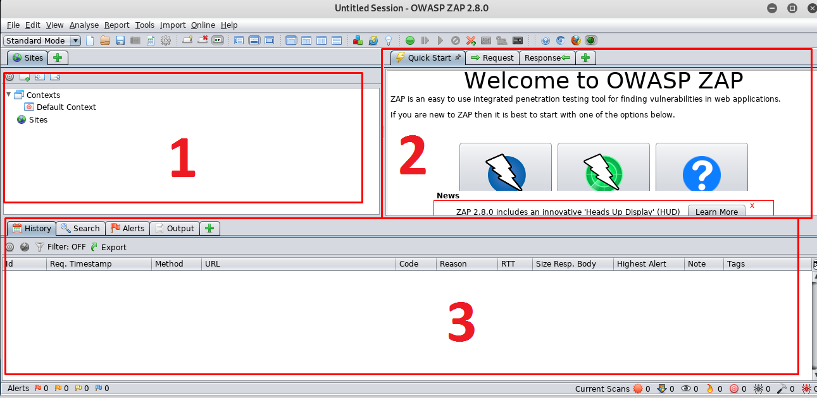Click the red-X remove icon in toolbar
The image size is (817, 398).
click(203, 40)
